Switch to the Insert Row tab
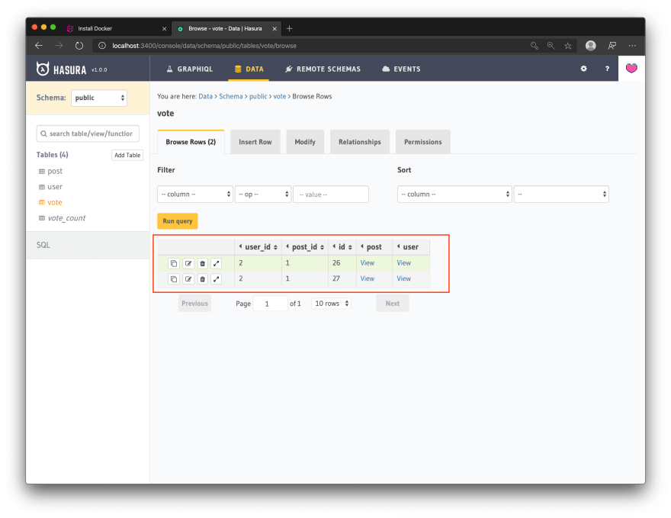The image size is (671, 518). [x=255, y=142]
